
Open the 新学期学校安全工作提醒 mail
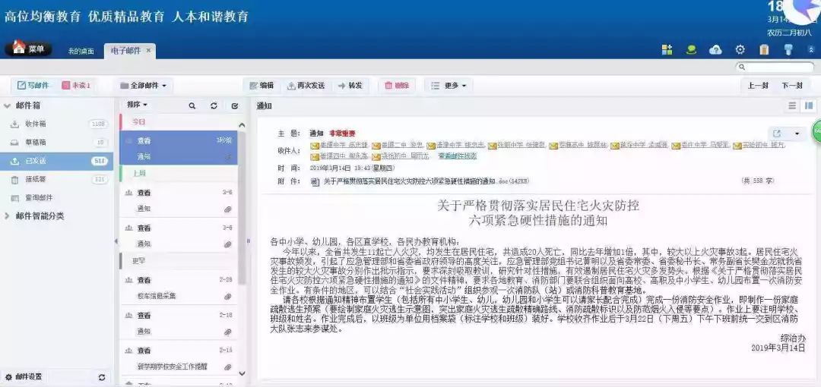[179, 358]
